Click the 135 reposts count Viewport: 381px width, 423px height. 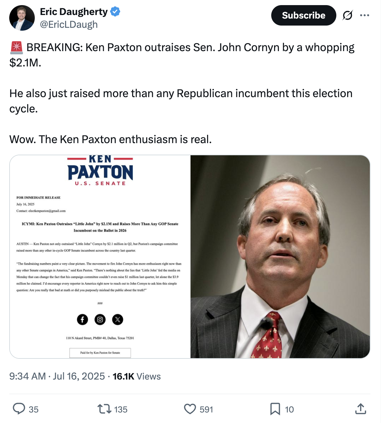(121, 409)
